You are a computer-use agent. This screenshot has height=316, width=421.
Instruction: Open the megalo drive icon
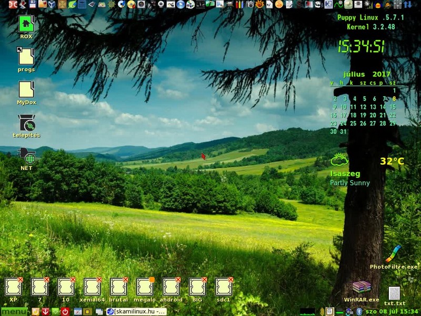click(x=145, y=287)
